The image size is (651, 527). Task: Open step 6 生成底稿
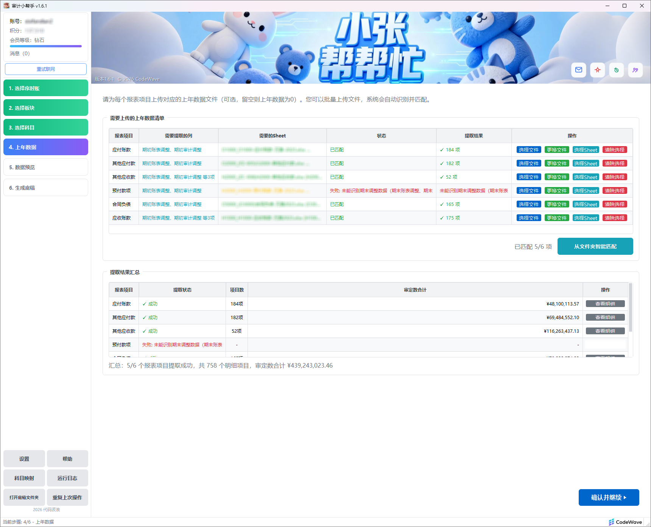[46, 187]
